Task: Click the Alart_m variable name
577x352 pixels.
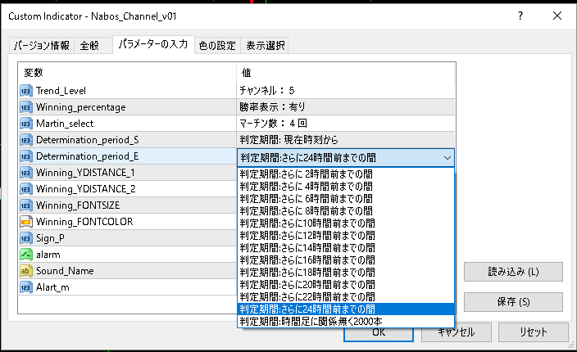Action: tap(52, 287)
